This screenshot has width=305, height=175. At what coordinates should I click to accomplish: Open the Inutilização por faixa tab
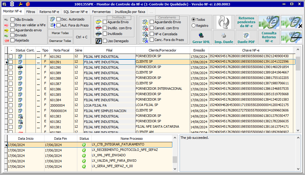point(130,12)
